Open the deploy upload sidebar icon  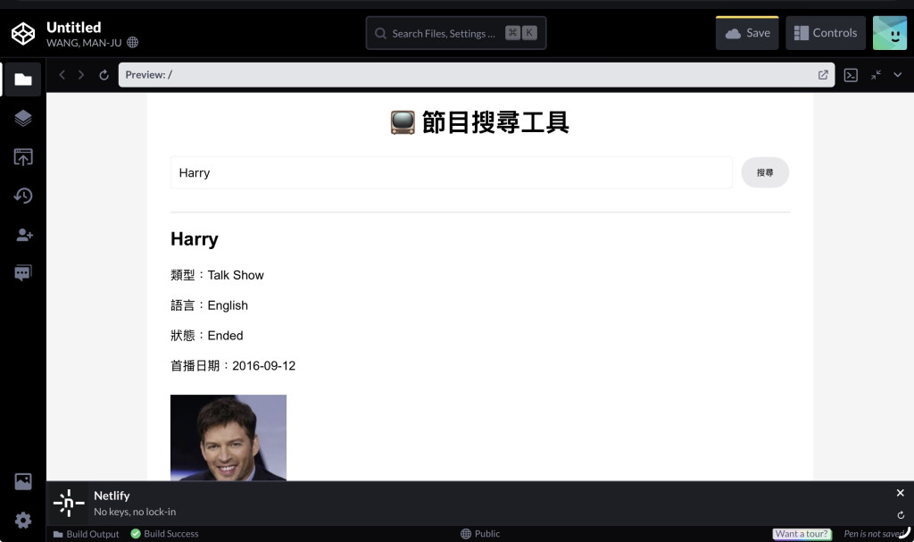coord(23,157)
